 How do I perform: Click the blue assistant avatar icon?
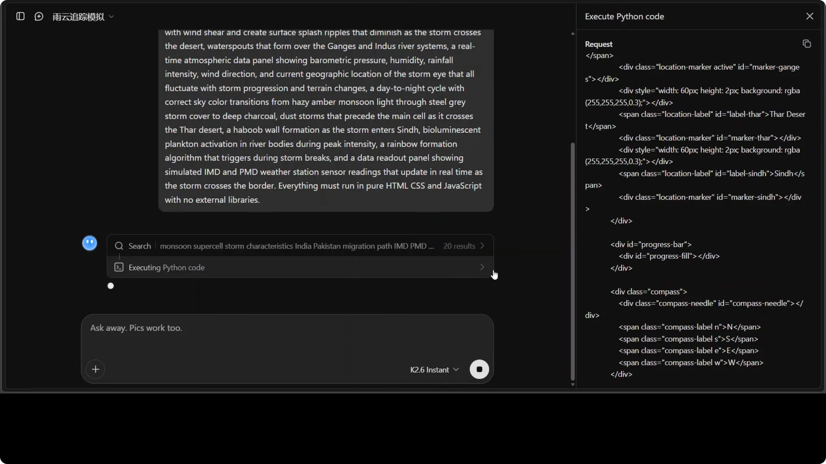point(89,243)
